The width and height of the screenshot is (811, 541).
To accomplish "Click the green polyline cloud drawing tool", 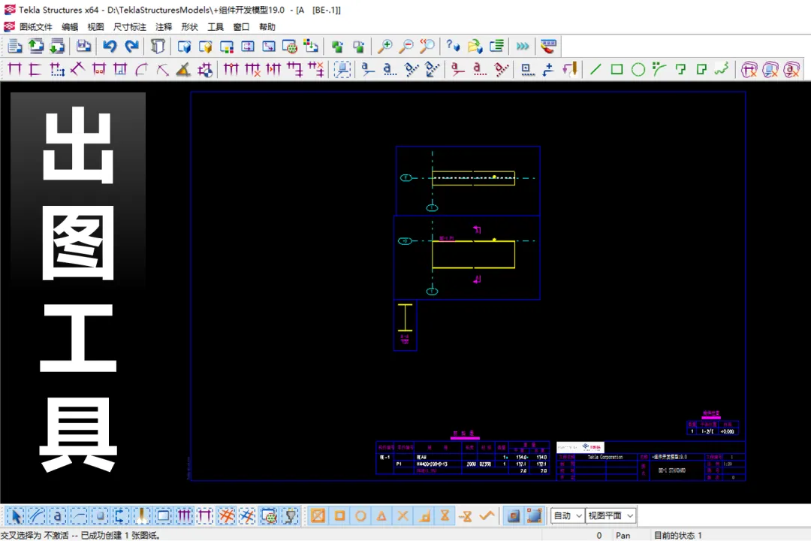I will click(x=722, y=70).
